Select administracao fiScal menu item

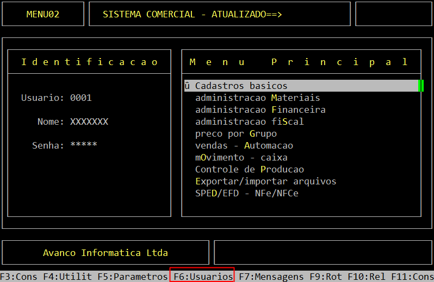pyautogui.click(x=249, y=121)
